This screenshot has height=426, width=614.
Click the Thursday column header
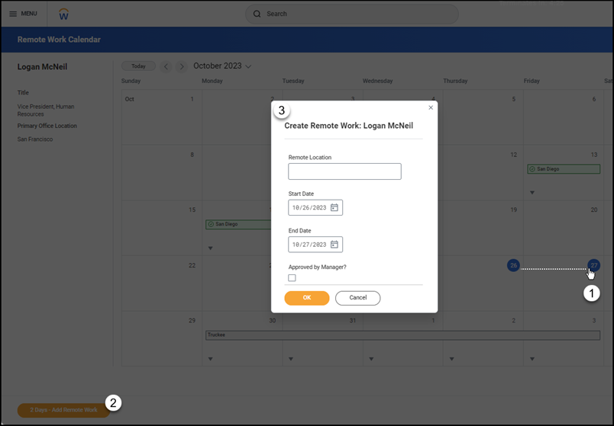click(455, 81)
